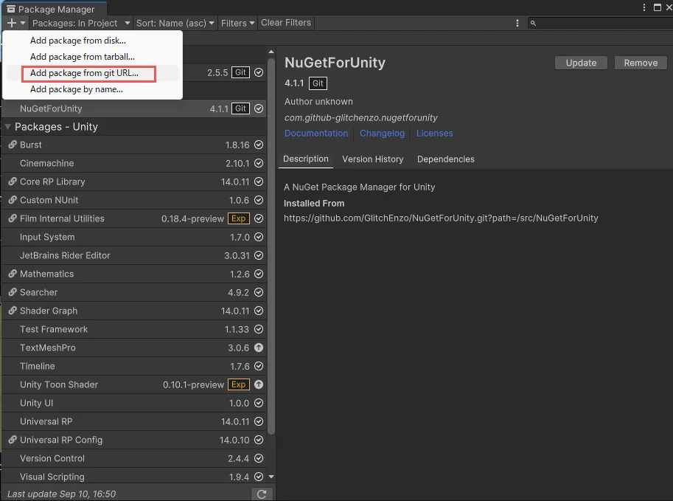
Task: Select the NuGetForUnity package row
Action: pos(134,108)
